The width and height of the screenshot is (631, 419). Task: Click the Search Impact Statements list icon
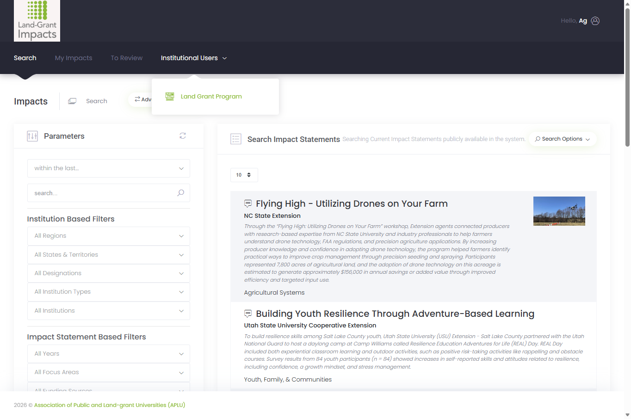point(236,139)
